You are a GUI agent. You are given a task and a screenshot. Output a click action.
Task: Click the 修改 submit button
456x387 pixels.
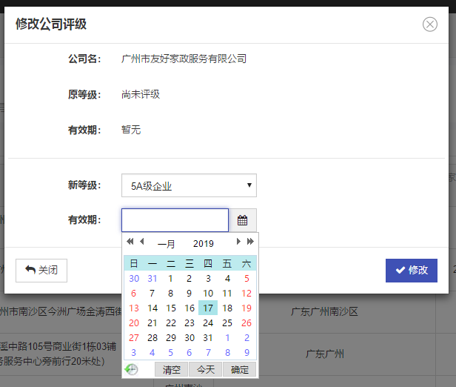coord(412,271)
